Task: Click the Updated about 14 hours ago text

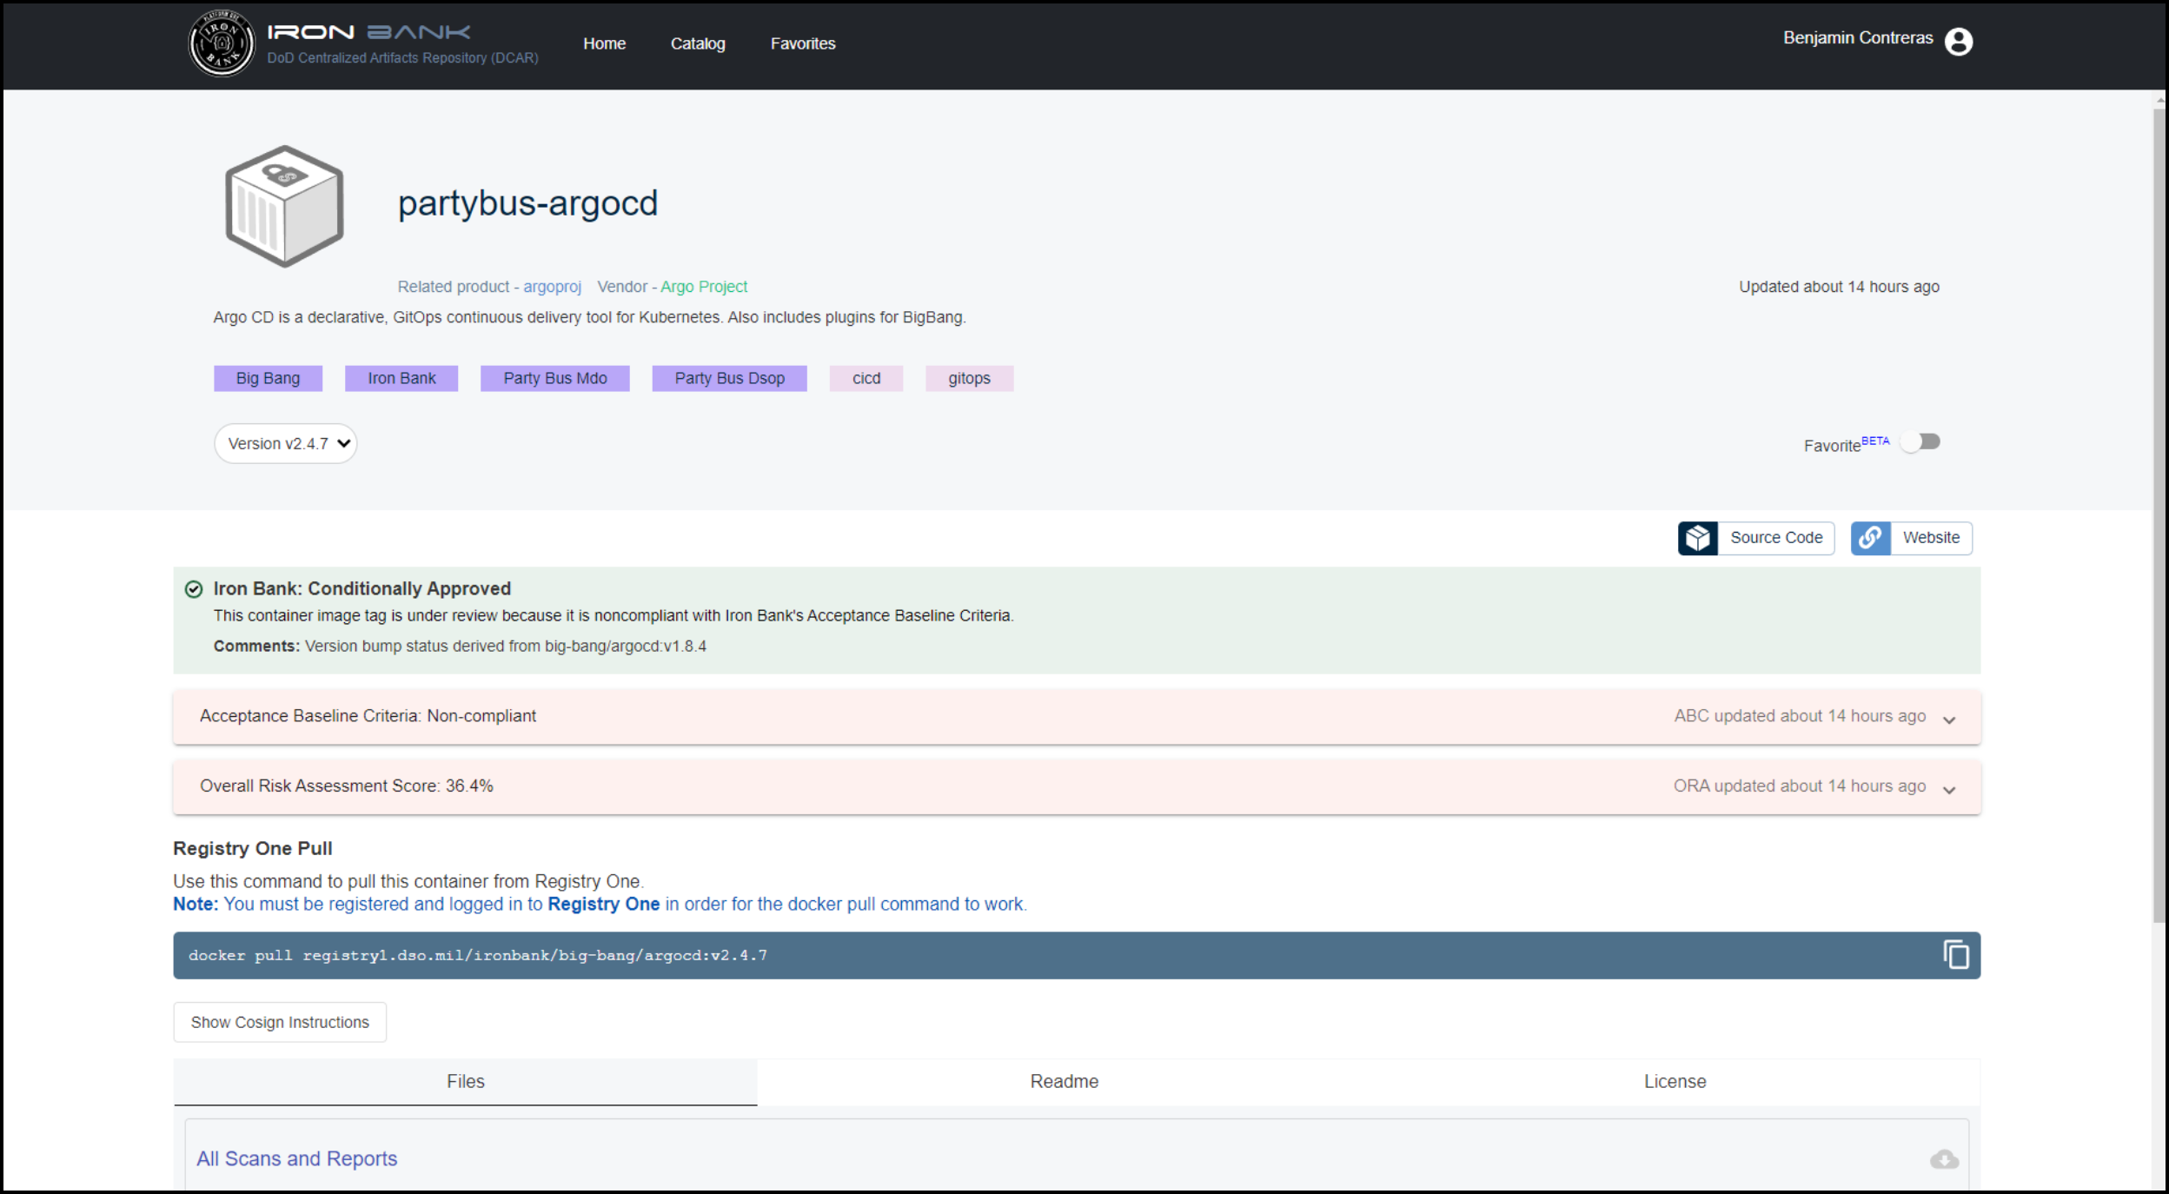Action: pos(1839,287)
